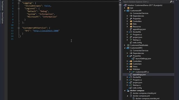Viewport: 179px width, 100px height.
Task: Click the Properties wrench icon under CustomersAPI
Action: 131,19
